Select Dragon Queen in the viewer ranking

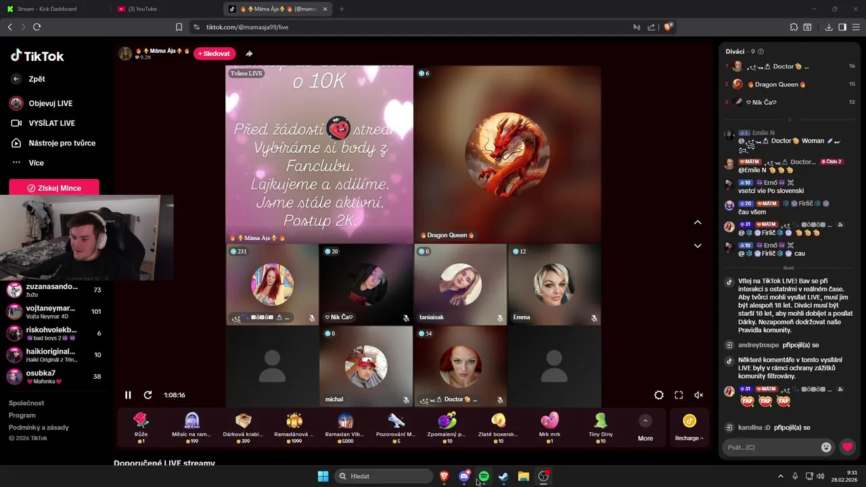(x=790, y=85)
